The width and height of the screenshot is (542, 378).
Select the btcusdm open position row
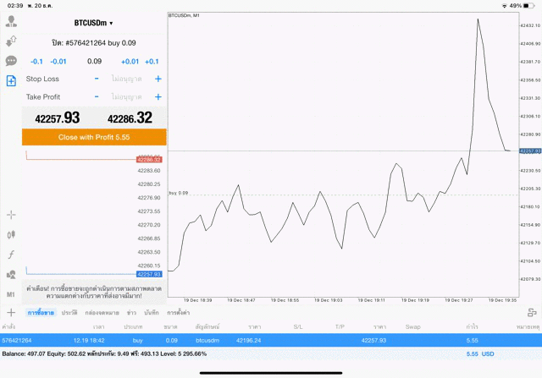pyautogui.click(x=254, y=339)
